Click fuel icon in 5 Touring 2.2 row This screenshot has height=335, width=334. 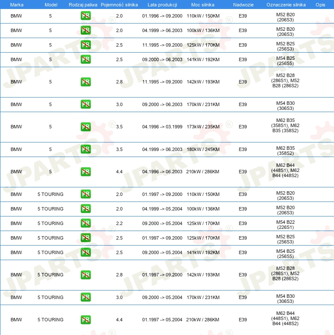[85, 223]
